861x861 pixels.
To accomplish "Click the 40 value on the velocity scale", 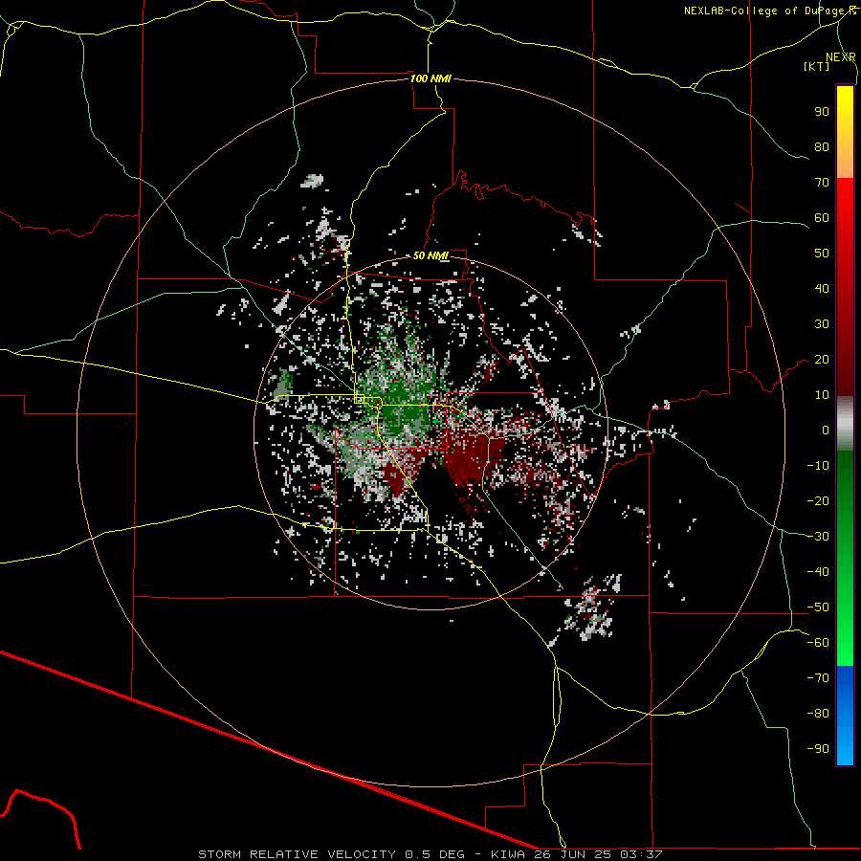I will click(x=822, y=289).
